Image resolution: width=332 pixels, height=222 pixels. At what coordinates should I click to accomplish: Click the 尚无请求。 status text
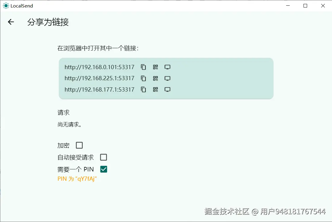tap(70, 124)
